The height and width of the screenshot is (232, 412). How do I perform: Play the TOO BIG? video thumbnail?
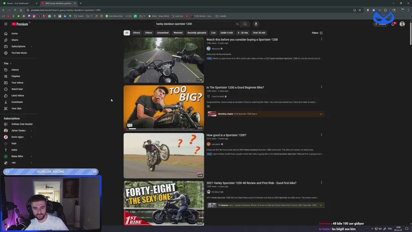[x=164, y=108]
